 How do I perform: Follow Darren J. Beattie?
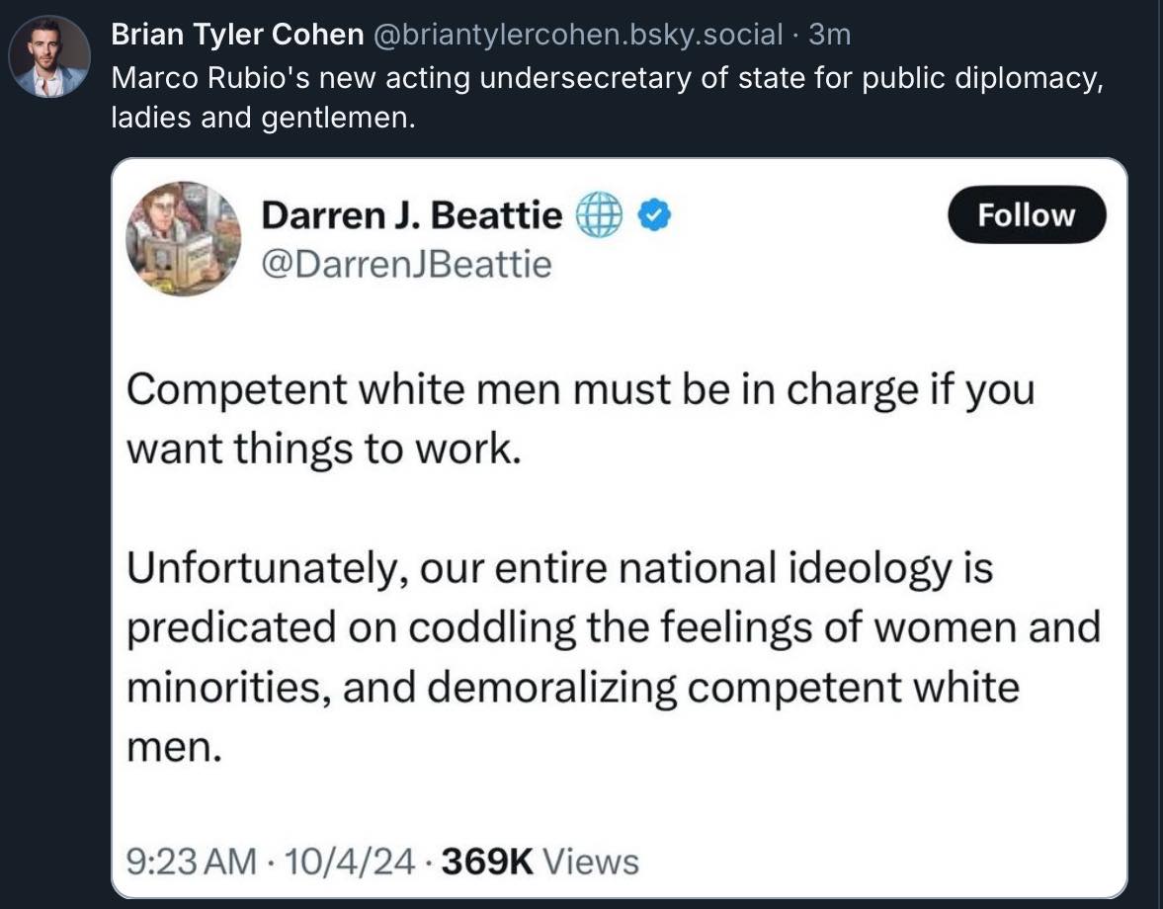click(1027, 215)
